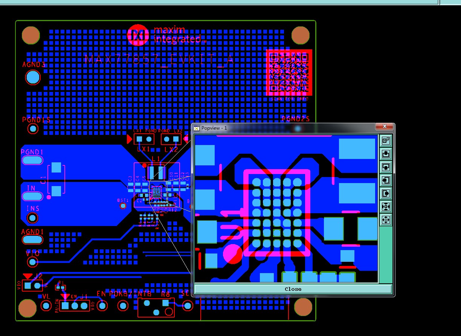The image size is (461, 336).
Task: Select the INS test point pad
Action: [x=33, y=218]
